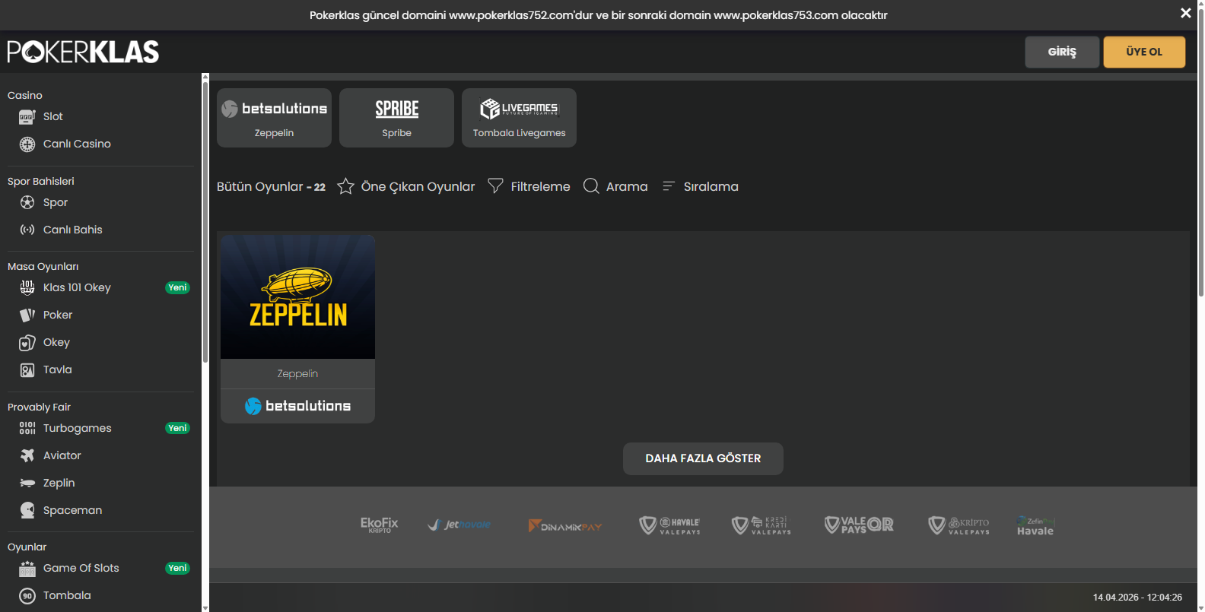Click the GİRİŞ login button
1205x612 pixels.
coord(1062,52)
